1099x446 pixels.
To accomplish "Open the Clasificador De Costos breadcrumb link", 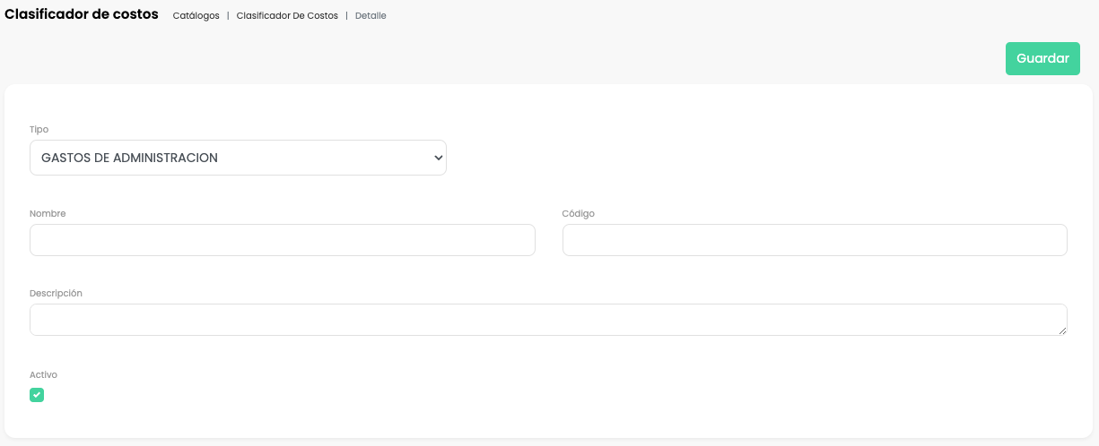I will click(287, 16).
